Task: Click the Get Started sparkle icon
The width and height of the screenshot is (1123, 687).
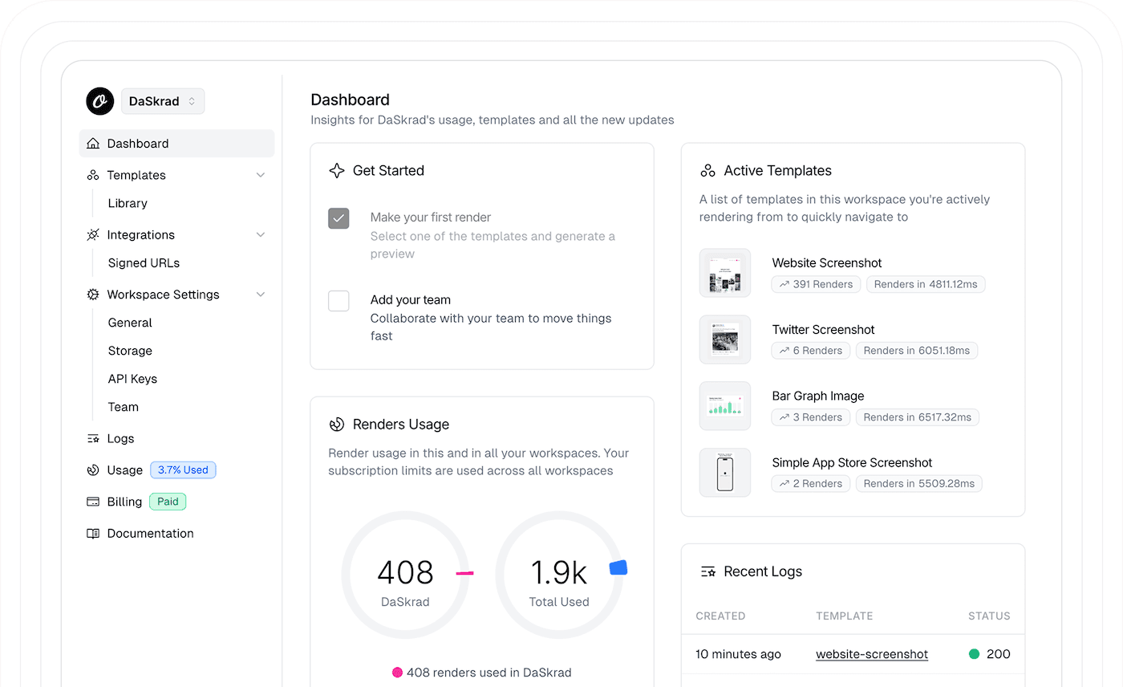Action: 337,171
